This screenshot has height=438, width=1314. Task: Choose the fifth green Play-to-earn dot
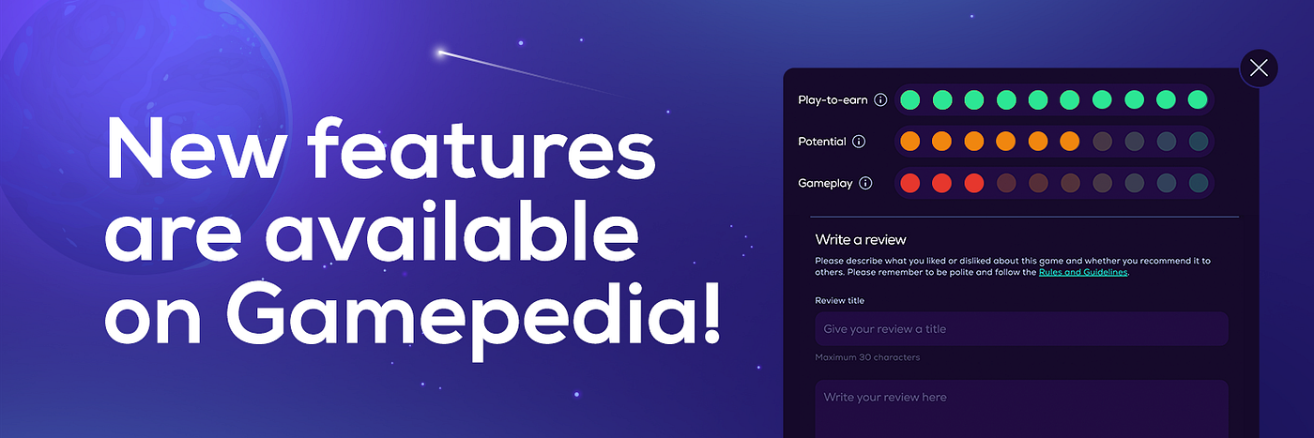(x=1038, y=99)
